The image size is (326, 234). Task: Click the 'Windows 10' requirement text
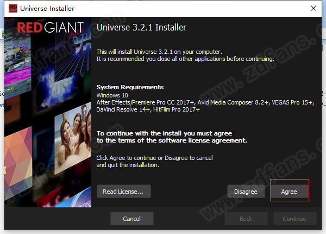click(x=112, y=95)
